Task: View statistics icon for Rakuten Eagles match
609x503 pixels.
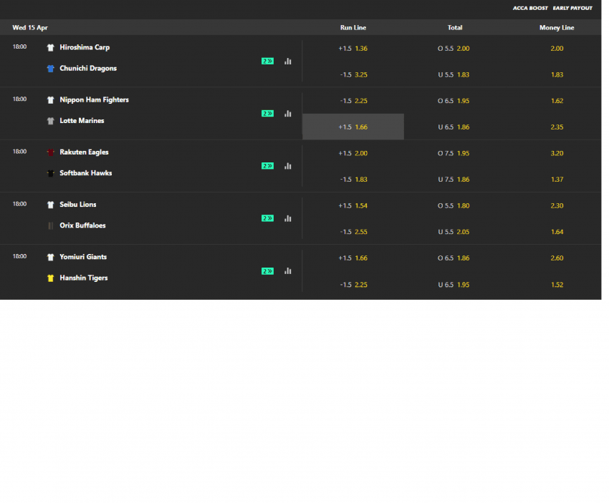Action: coord(287,166)
